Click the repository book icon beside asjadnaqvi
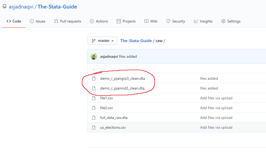266x152 pixels. 5,7
